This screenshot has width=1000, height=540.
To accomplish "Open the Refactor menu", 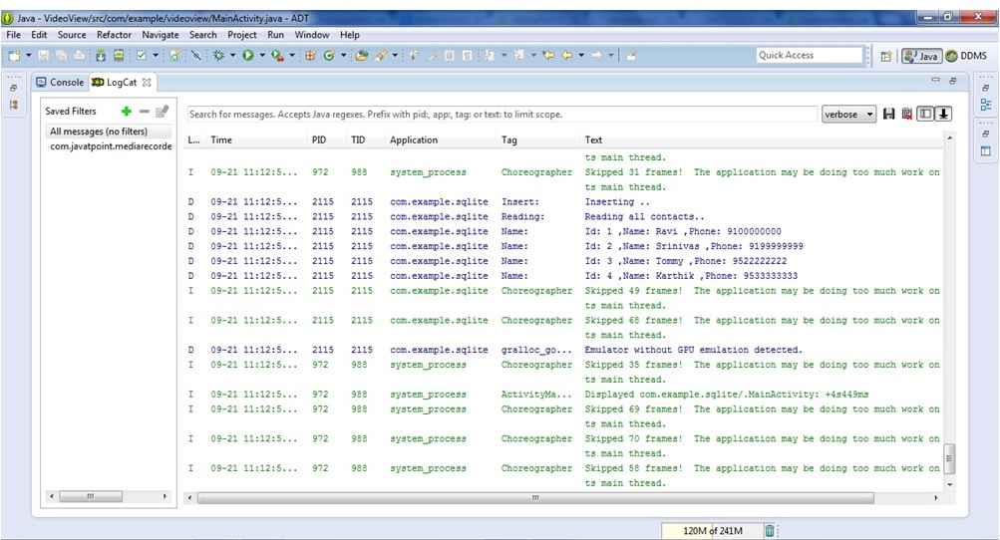I will click(114, 35).
